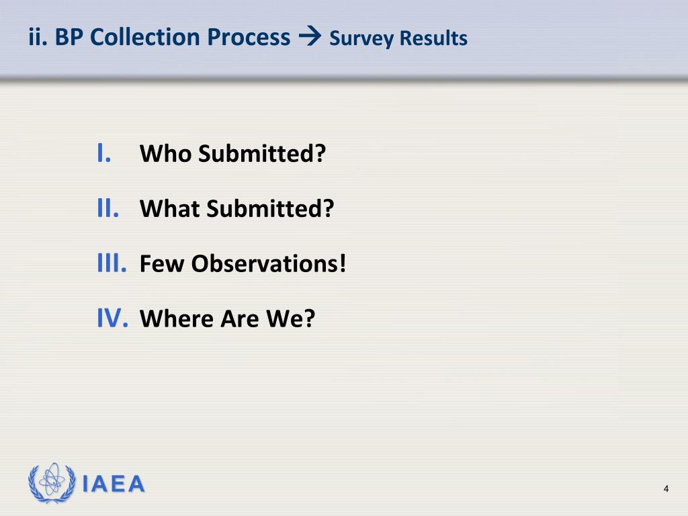Select the blue Roman numeral III.
688x516 pixels.
tap(112, 263)
